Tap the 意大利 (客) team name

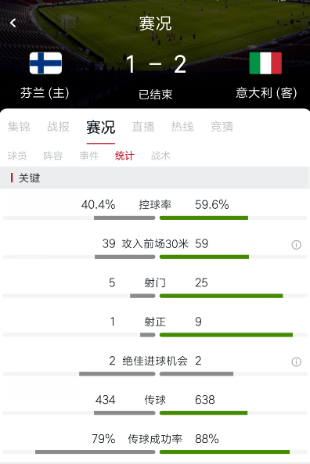coord(266,93)
